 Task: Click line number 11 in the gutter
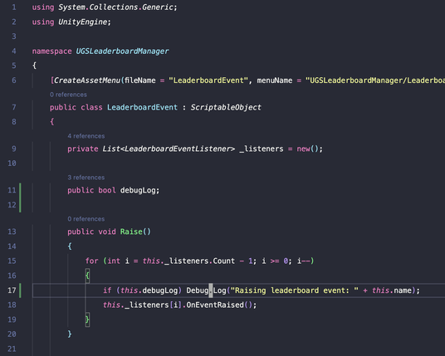12,190
